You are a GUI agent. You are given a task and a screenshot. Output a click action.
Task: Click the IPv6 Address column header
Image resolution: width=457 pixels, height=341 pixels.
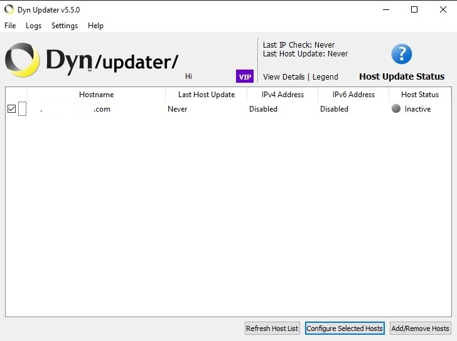point(353,95)
